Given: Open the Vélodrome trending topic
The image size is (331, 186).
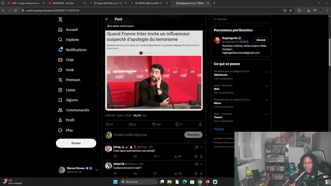Looking at the screenshot, I should (241, 75).
